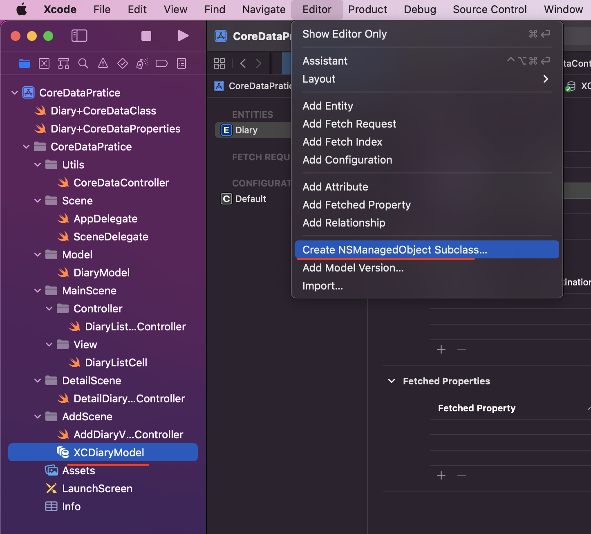The image size is (591, 534).
Task: Choose Import… in Editor menu
Action: pyautogui.click(x=427, y=286)
